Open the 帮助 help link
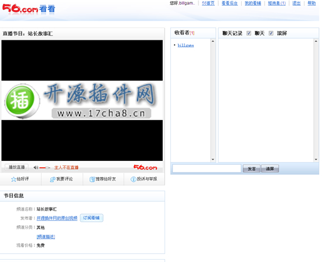322x262 pixels. 311,4
